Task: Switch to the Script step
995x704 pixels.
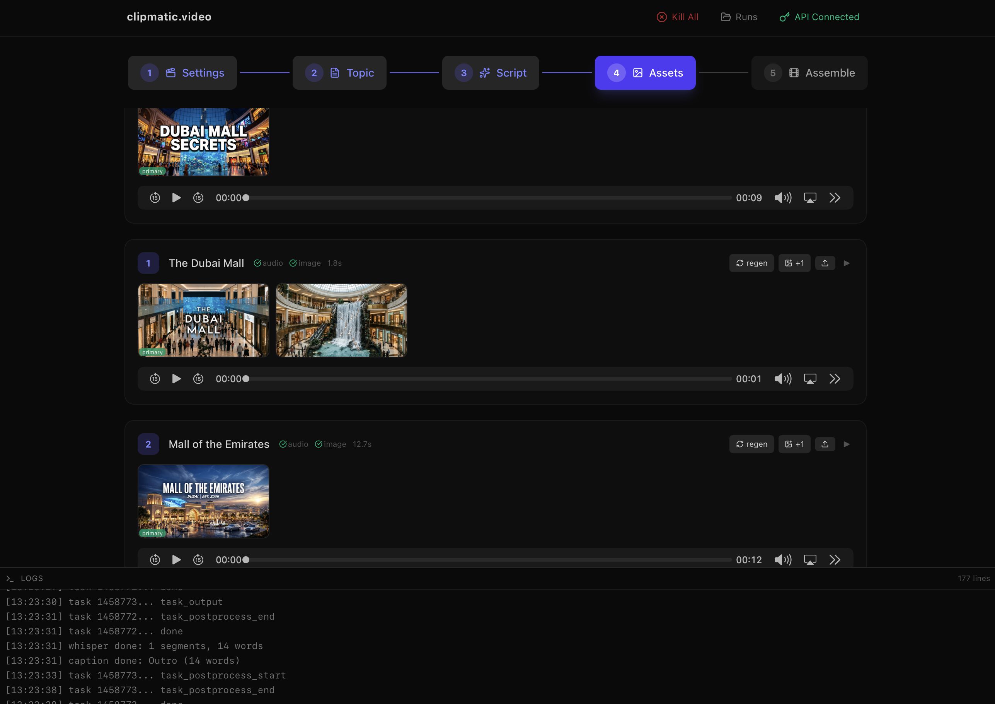Action: click(490, 72)
